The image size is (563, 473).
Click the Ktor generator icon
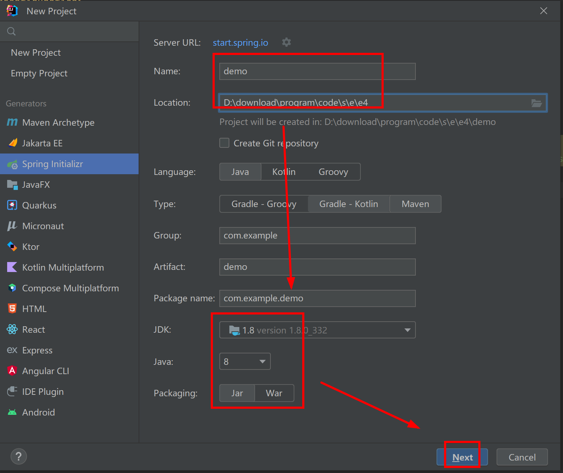[12, 247]
